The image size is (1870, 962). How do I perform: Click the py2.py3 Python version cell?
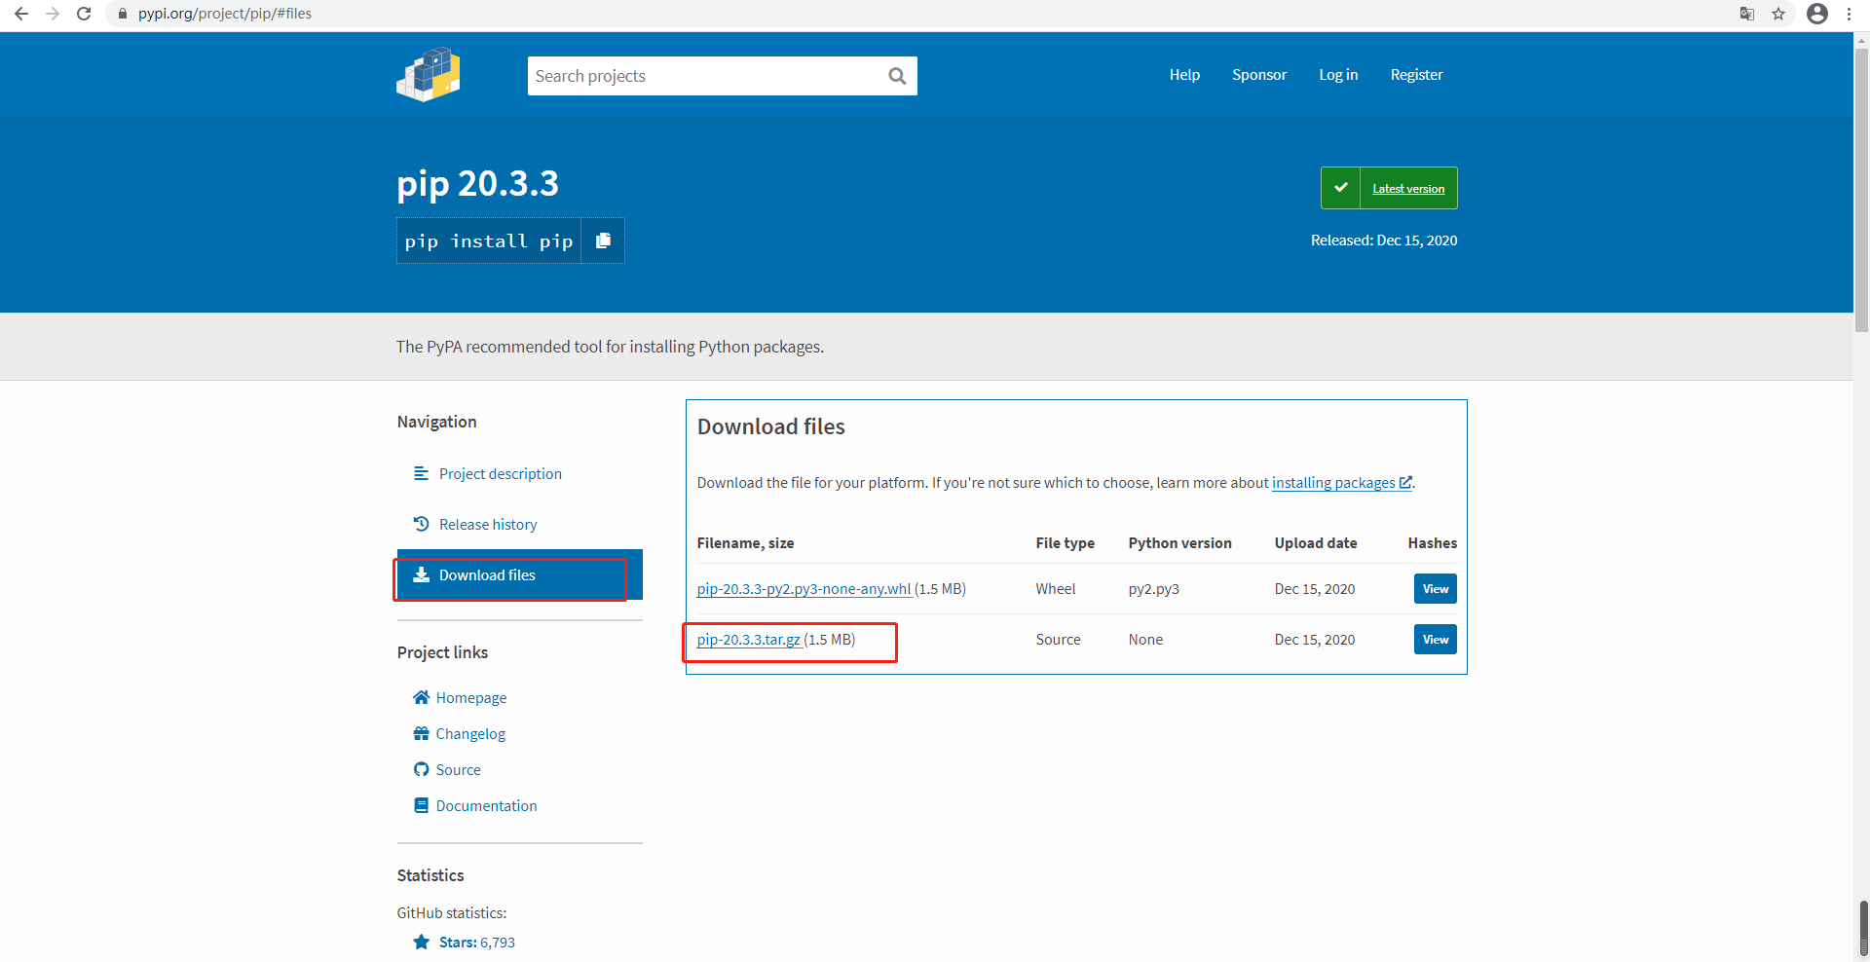[1154, 588]
